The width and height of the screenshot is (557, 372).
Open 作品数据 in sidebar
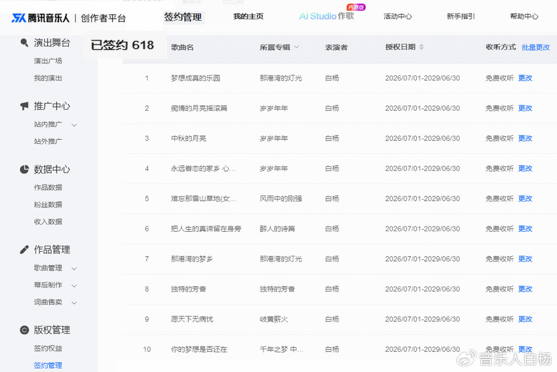(x=48, y=187)
